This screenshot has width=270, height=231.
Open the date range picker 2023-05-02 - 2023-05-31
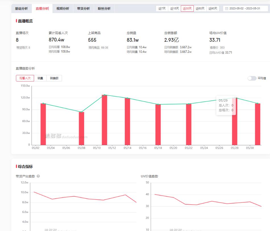[246, 9]
